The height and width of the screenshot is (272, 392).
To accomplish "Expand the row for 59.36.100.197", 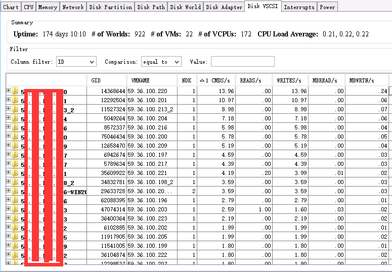I will (8, 154).
